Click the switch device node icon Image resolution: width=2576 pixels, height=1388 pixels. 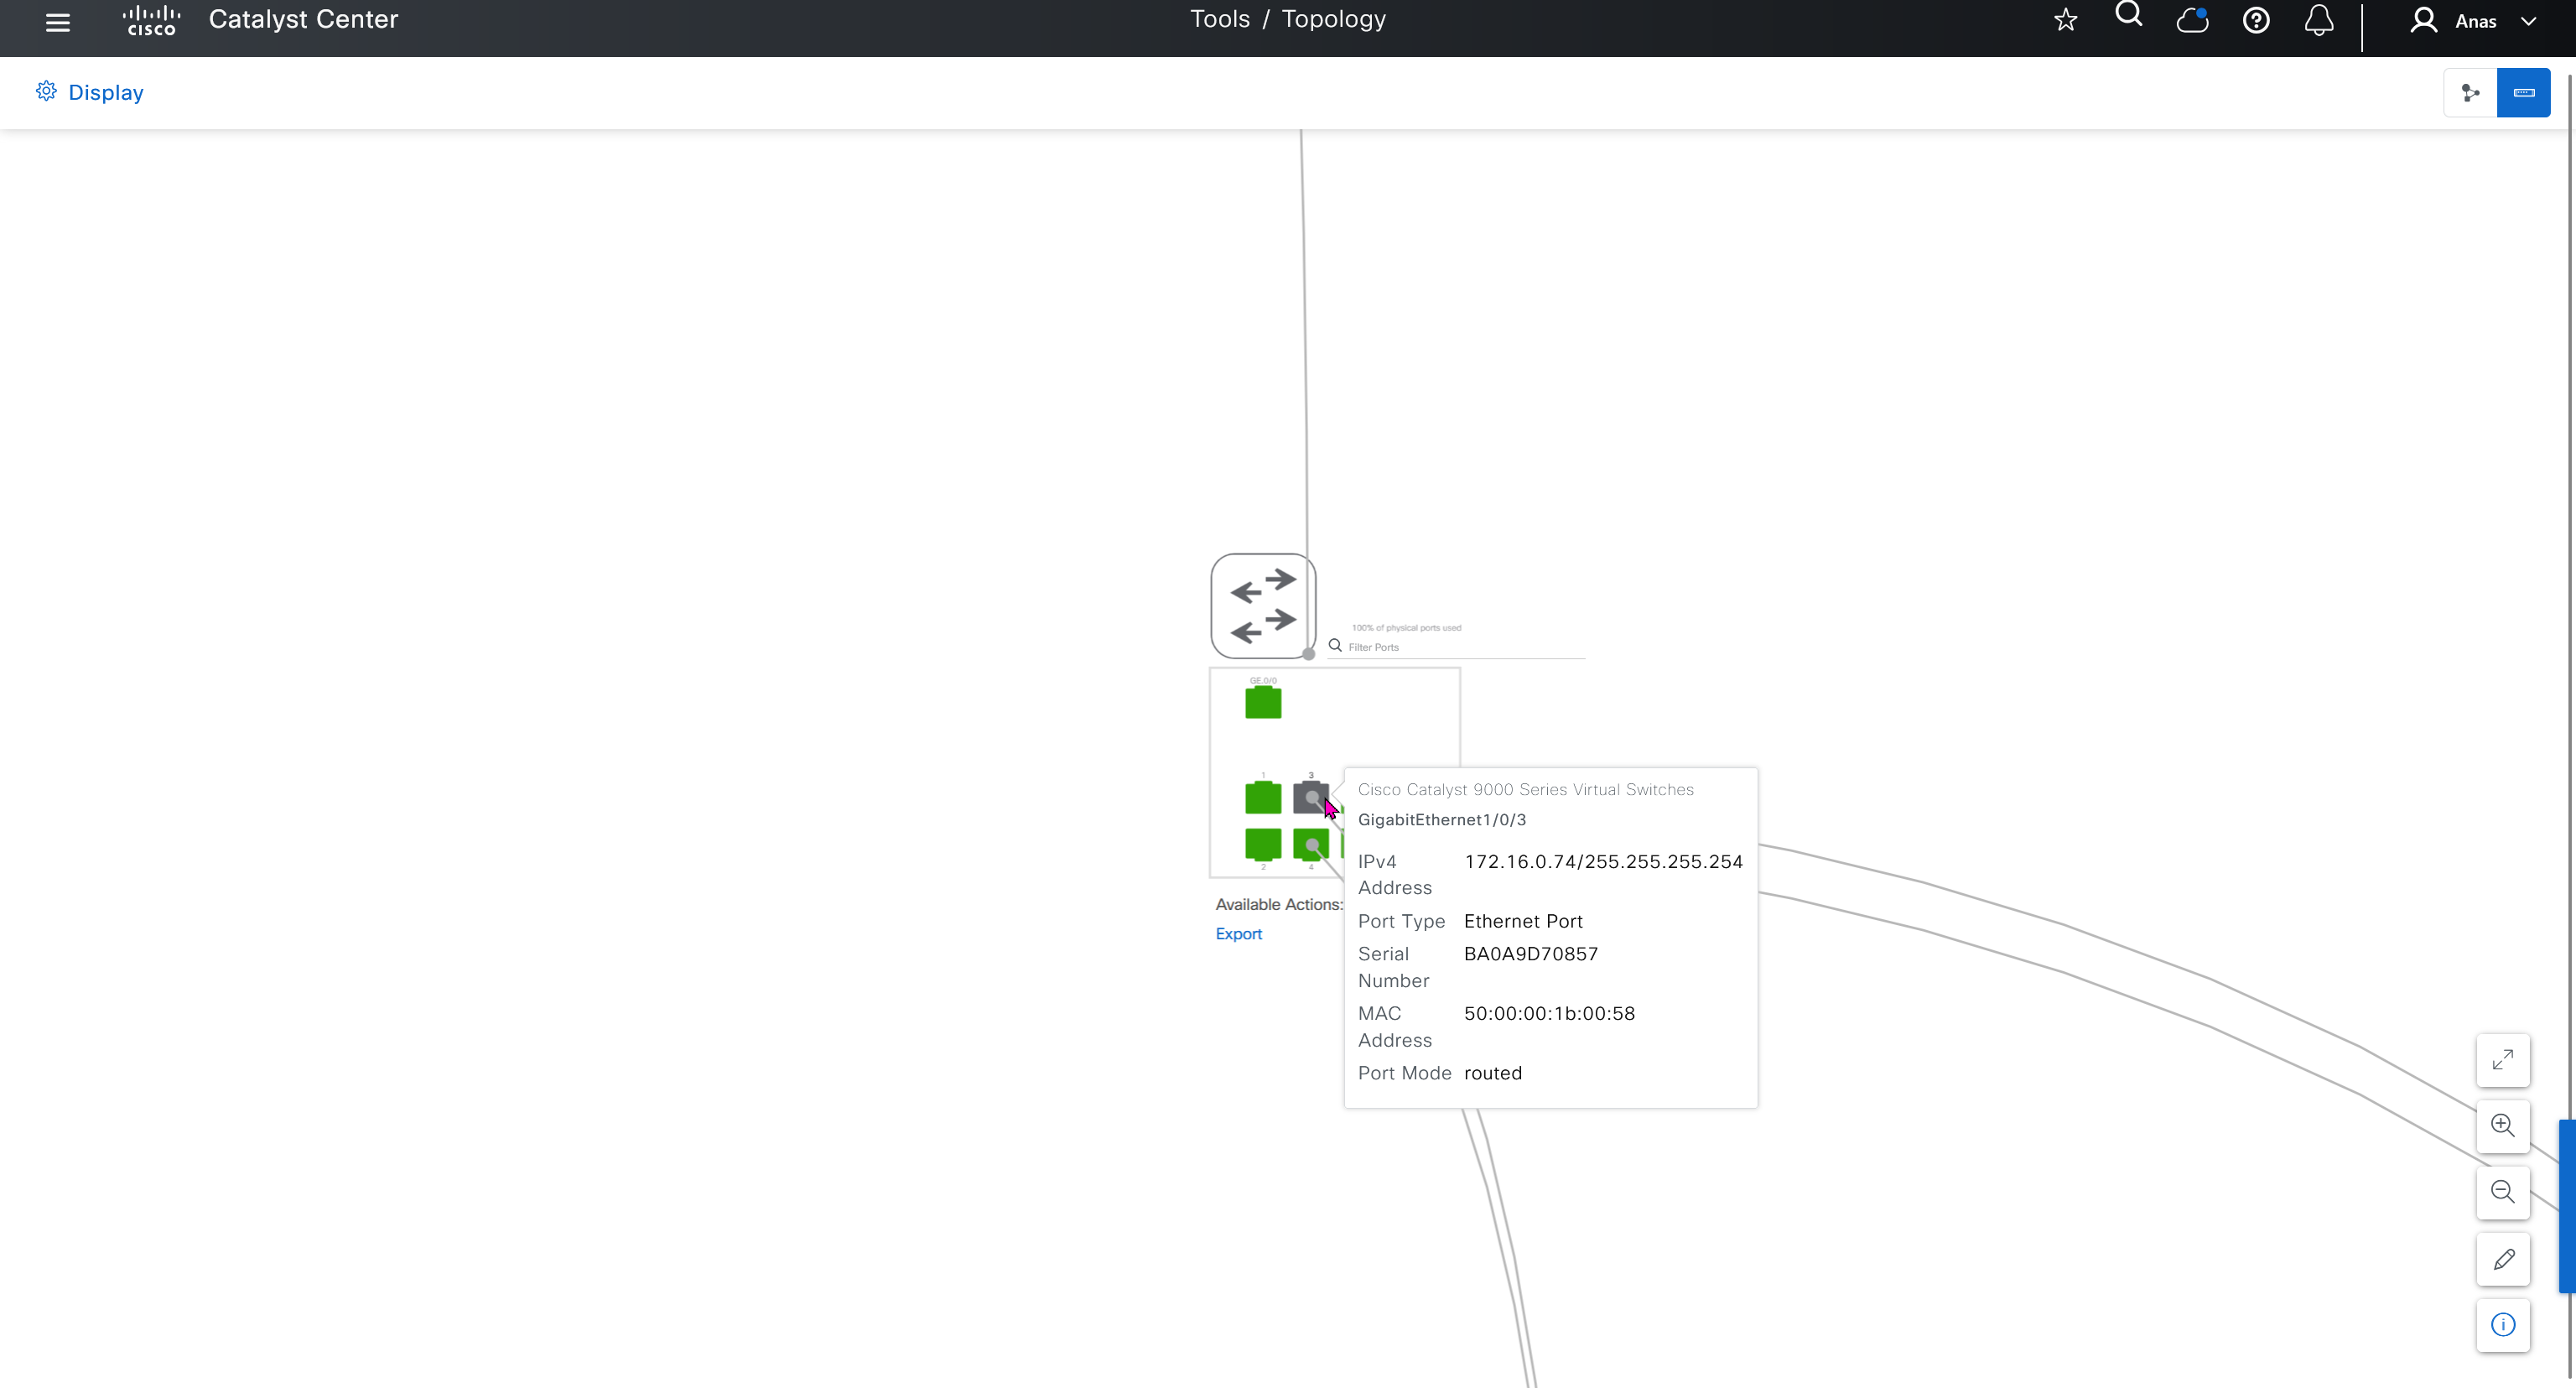coord(1262,606)
